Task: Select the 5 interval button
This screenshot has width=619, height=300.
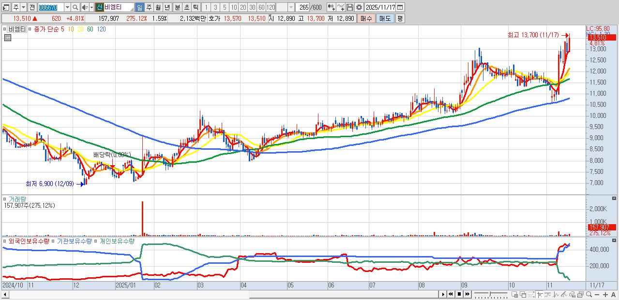Action: tap(224, 7)
